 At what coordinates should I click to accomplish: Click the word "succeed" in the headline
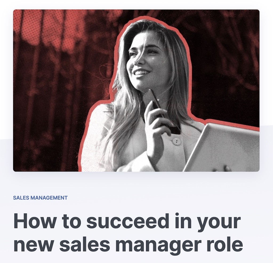[x=128, y=221]
